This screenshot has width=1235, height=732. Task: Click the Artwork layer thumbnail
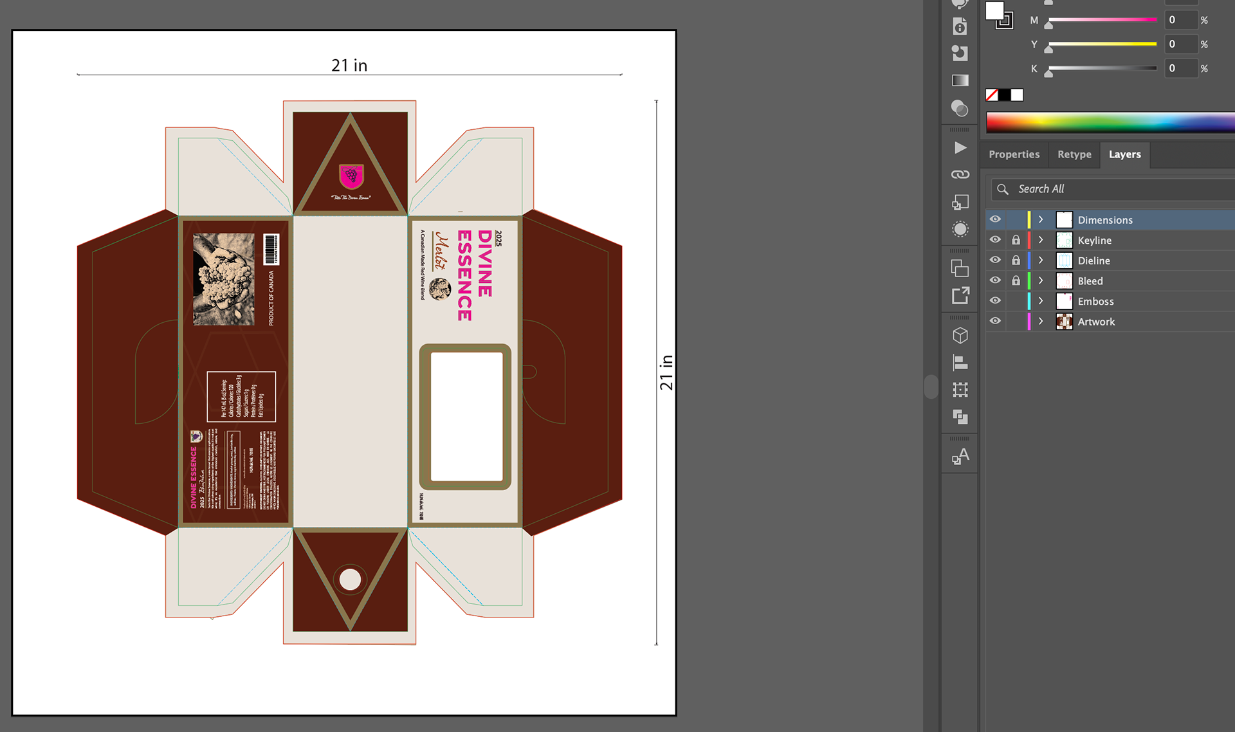[1064, 322]
